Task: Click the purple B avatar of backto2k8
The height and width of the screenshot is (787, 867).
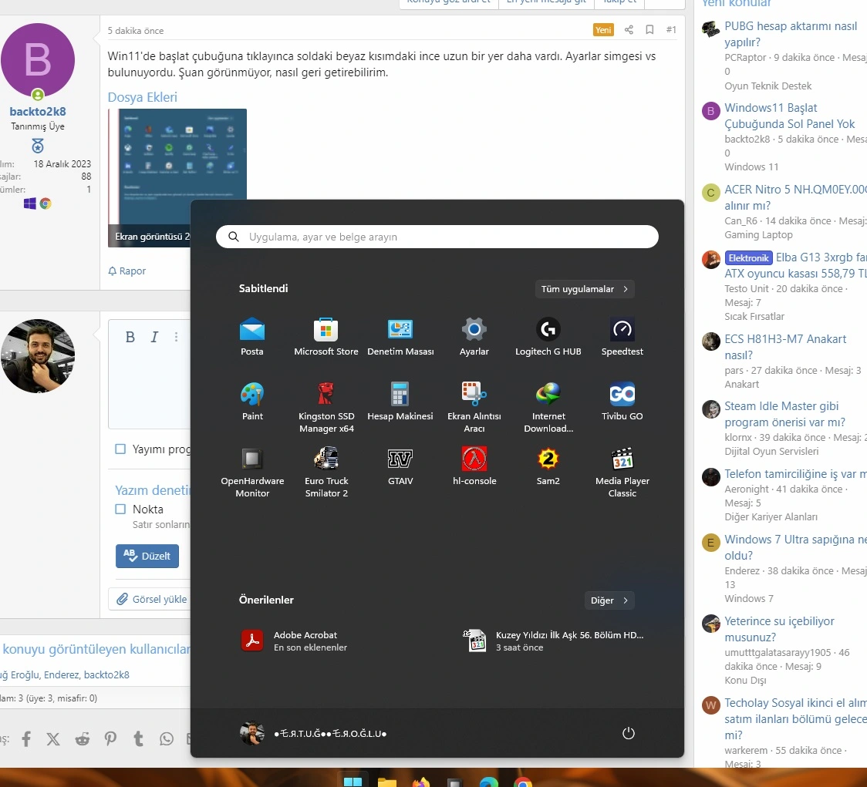Action: [x=38, y=60]
